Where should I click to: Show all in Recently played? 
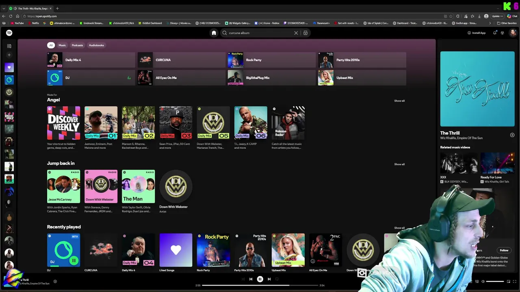[399, 228]
